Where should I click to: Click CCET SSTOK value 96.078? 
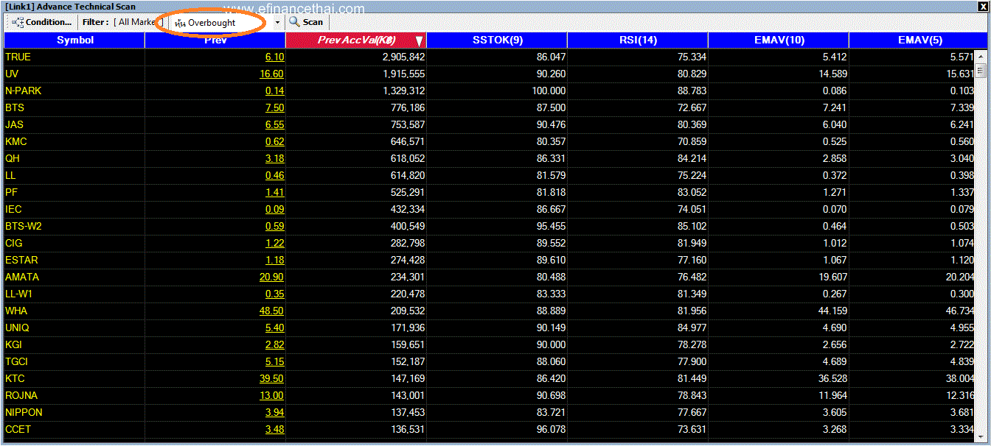[552, 429]
